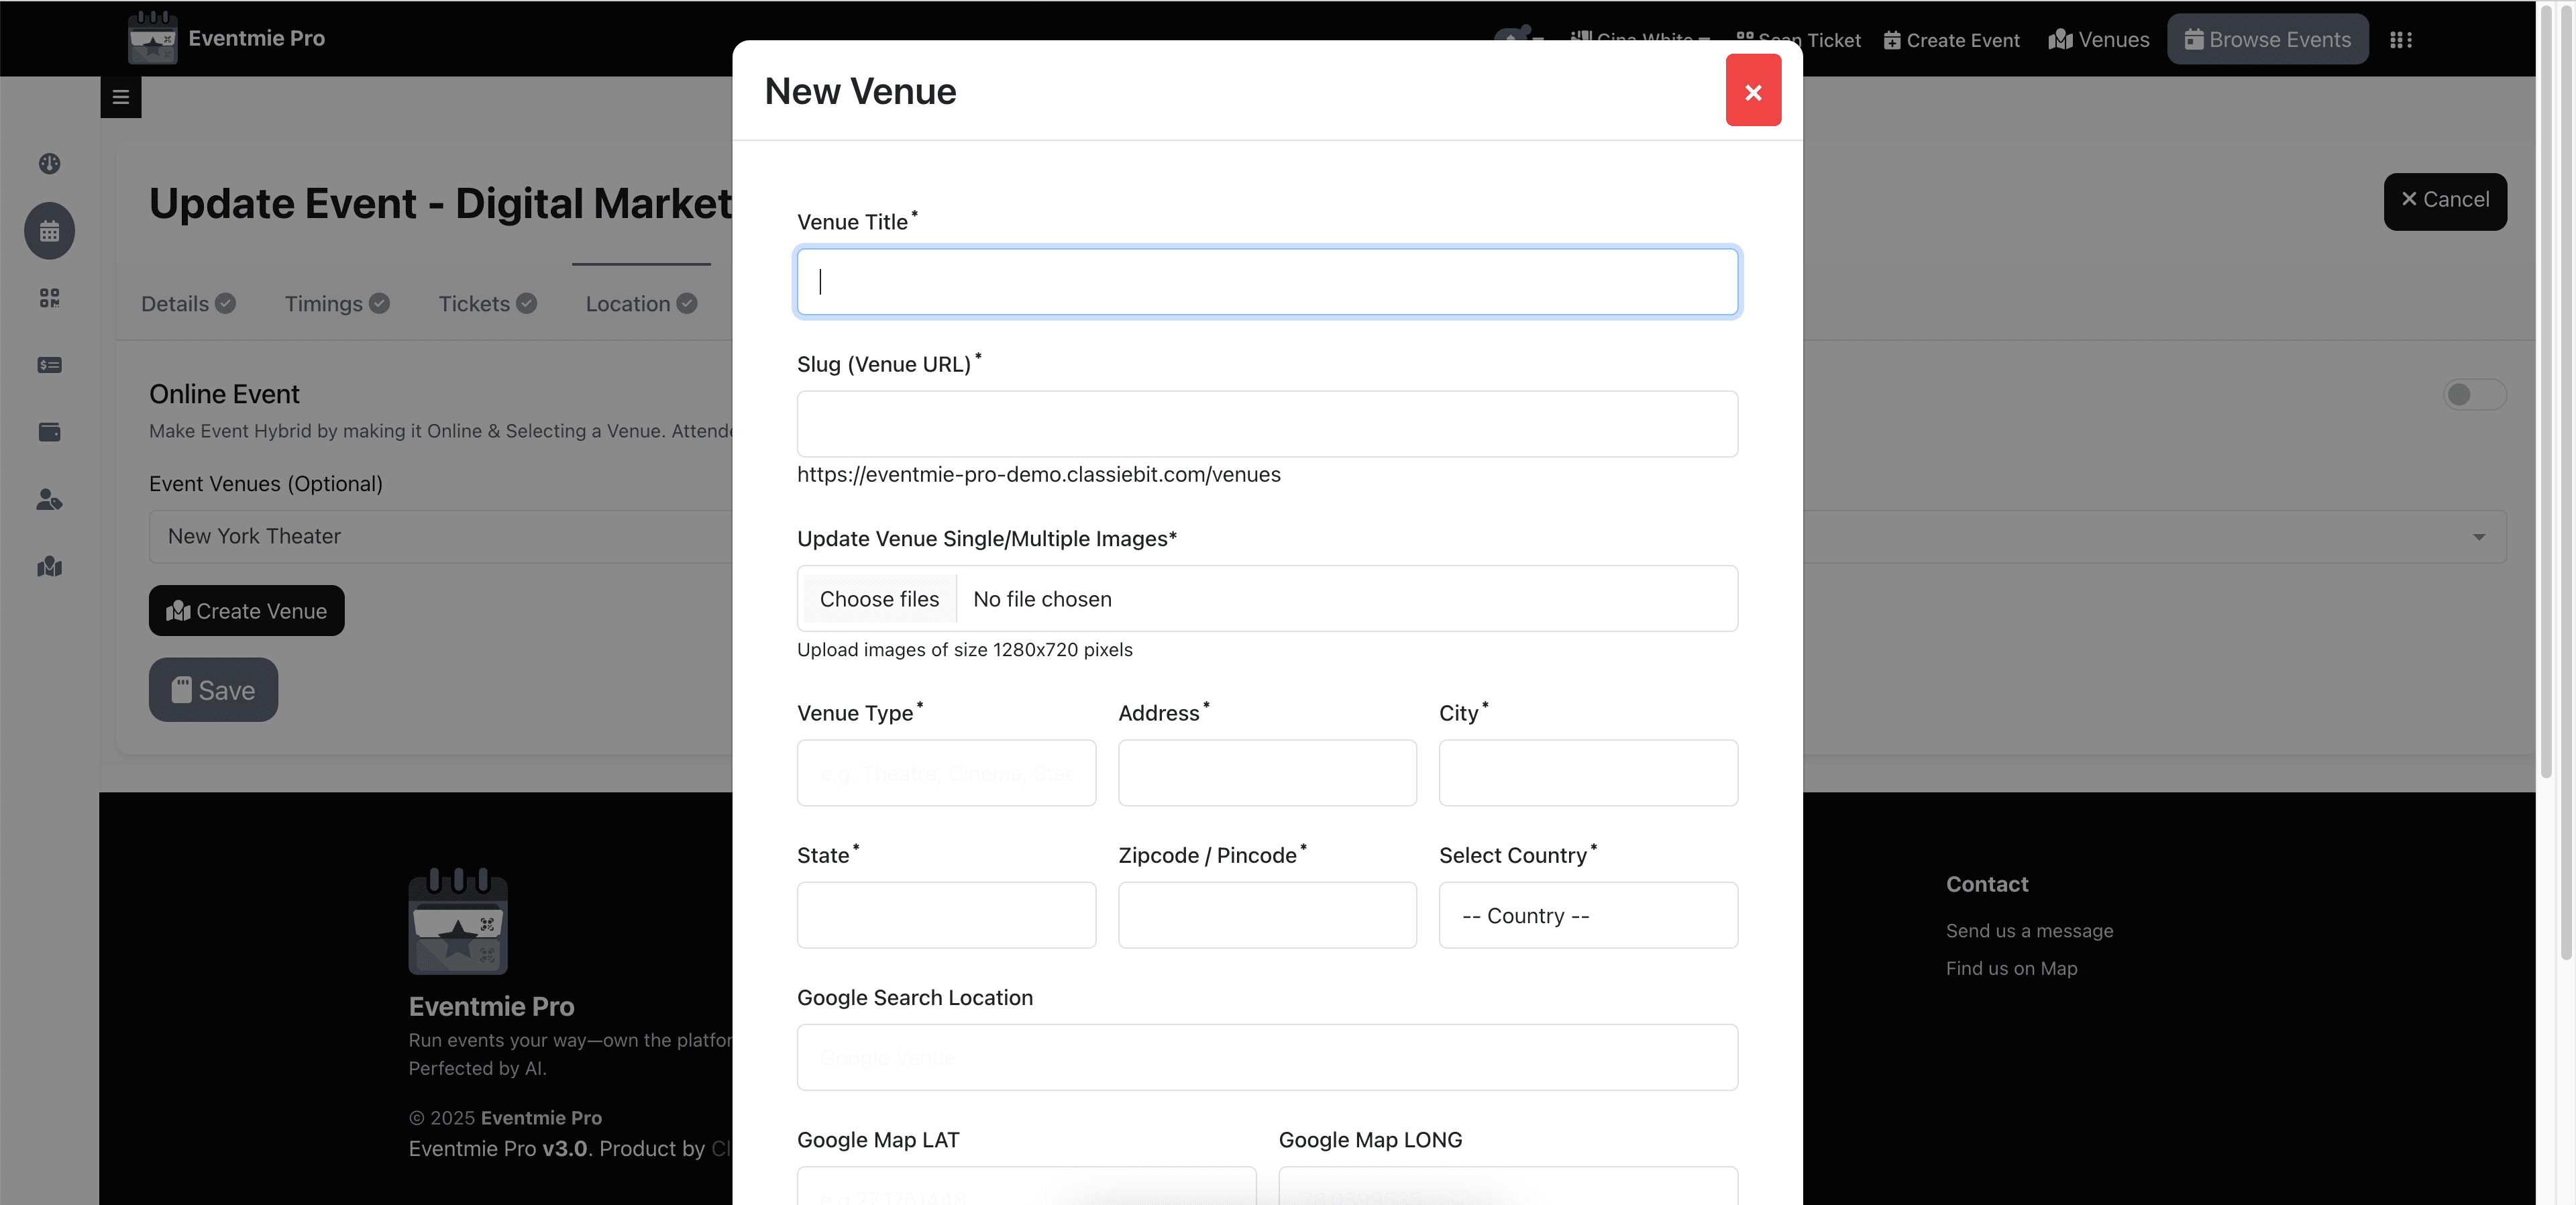This screenshot has width=2576, height=1205.
Task: Close the New Venue dialog
Action: [x=1752, y=91]
